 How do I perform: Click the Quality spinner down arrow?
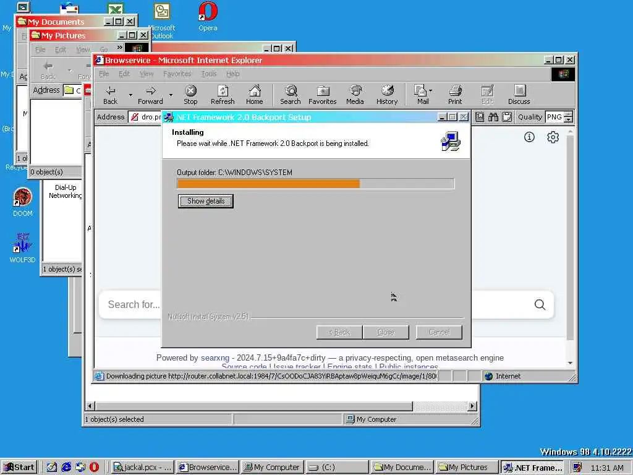pos(569,120)
